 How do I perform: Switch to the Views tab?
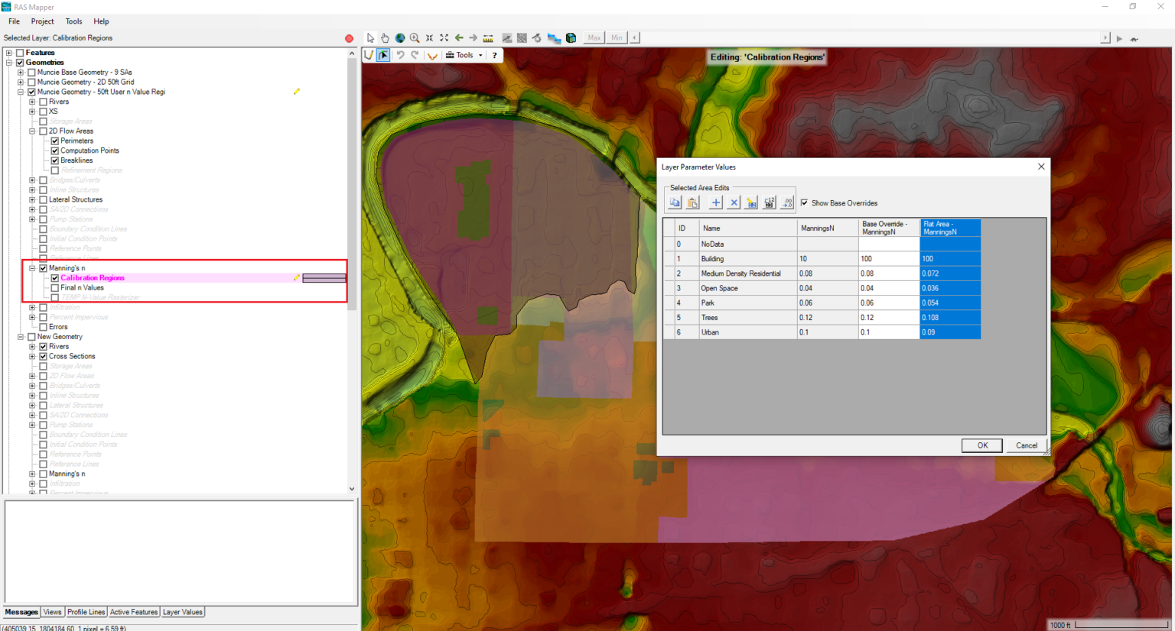(x=52, y=612)
